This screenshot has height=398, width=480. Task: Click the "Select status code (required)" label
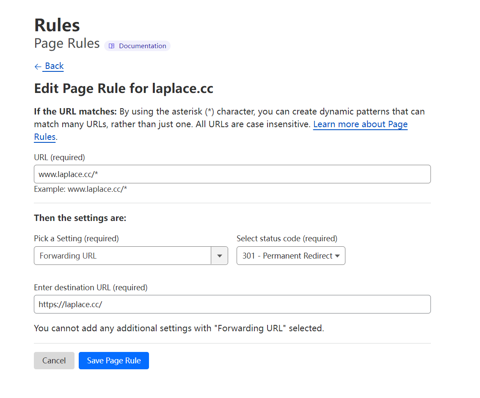click(287, 238)
